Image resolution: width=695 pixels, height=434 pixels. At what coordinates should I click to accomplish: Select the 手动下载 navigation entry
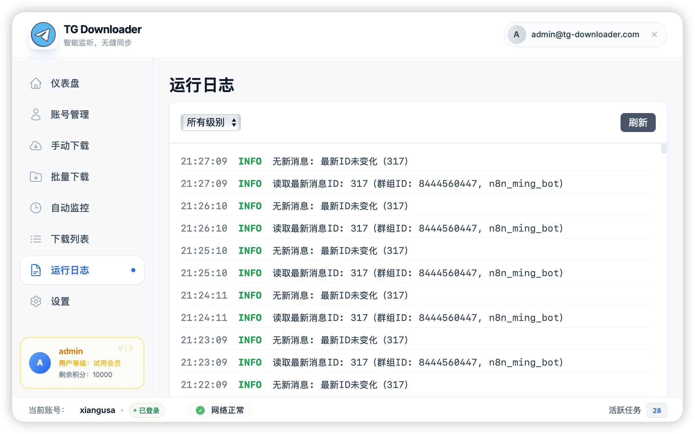[70, 146]
